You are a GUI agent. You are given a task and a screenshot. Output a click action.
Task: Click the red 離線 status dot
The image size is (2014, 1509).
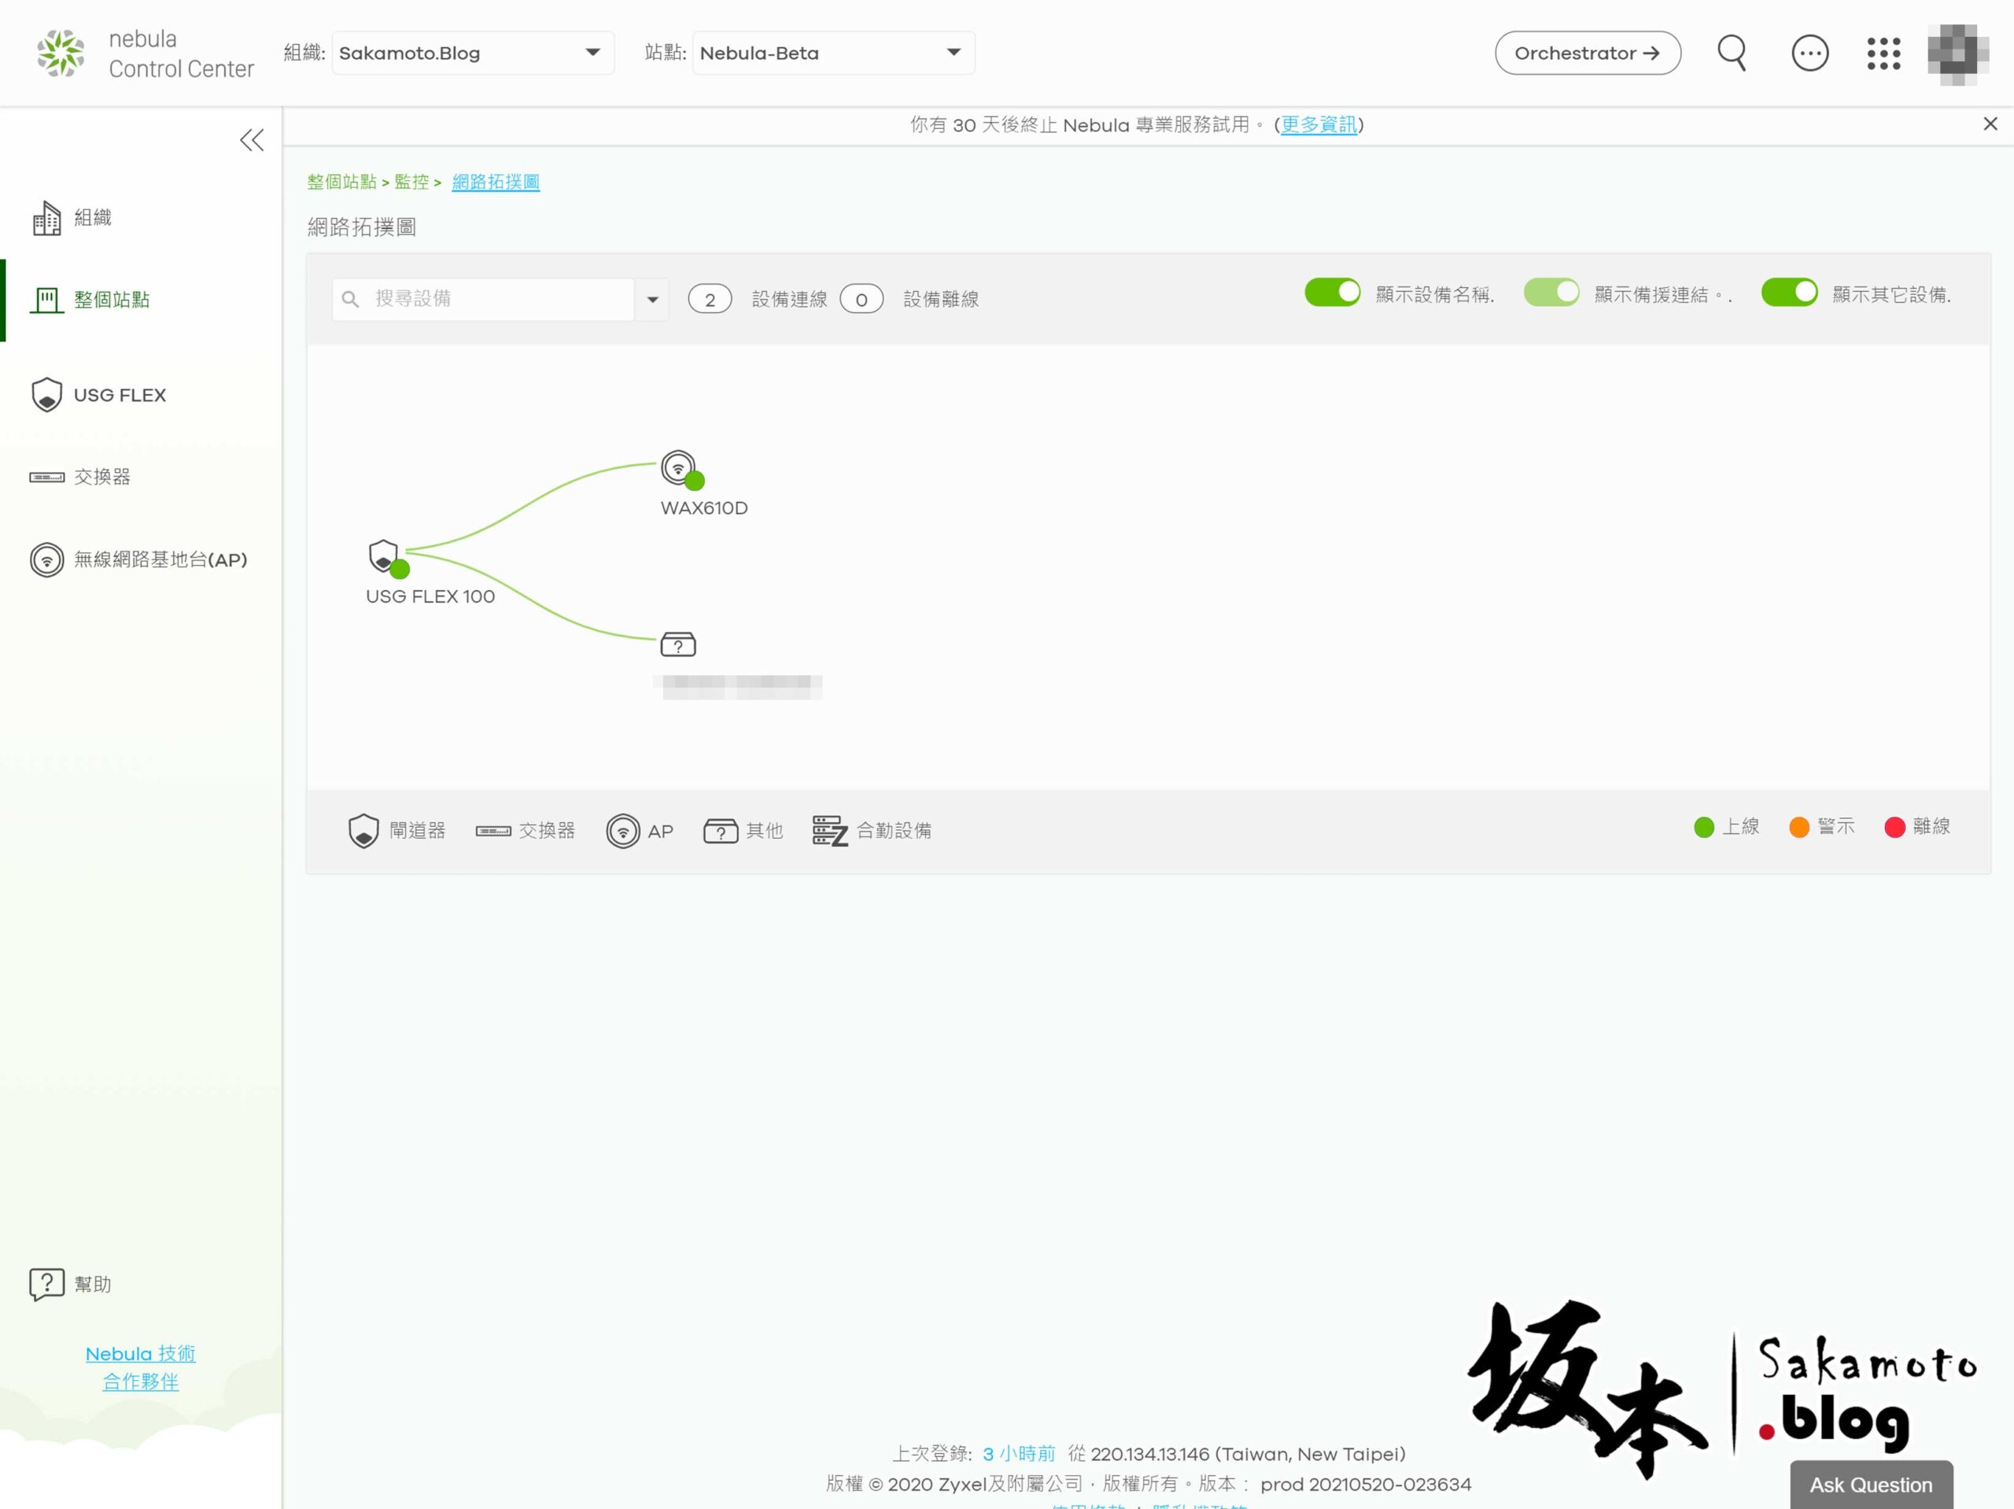[x=1894, y=826]
